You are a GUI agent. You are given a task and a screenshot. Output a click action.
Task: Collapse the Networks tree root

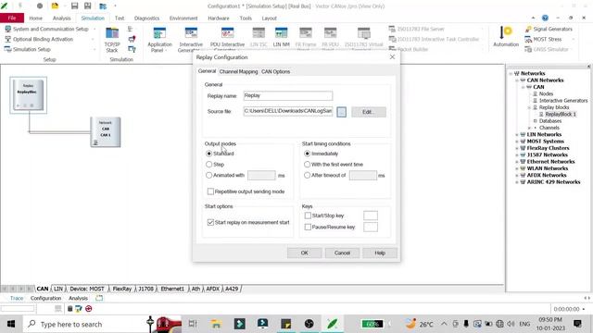pyautogui.click(x=511, y=74)
